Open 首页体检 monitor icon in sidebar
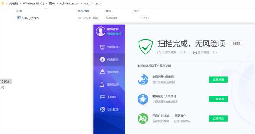This screenshot has width=255, height=134. pyautogui.click(x=102, y=47)
